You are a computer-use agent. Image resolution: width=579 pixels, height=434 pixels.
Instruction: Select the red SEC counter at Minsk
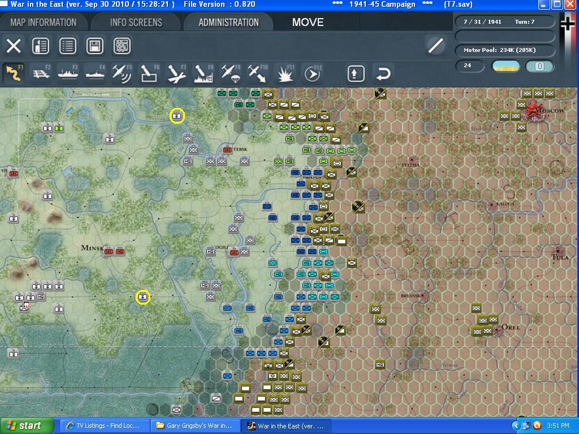(108, 251)
